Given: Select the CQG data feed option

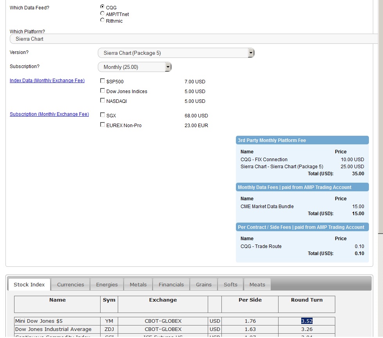Looking at the screenshot, I should tap(102, 7).
